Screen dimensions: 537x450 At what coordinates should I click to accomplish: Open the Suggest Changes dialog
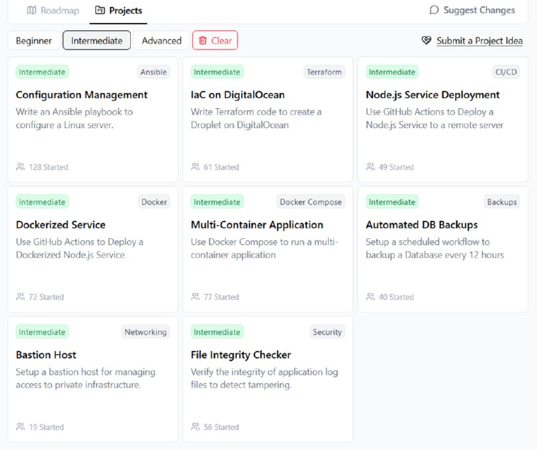(x=473, y=10)
